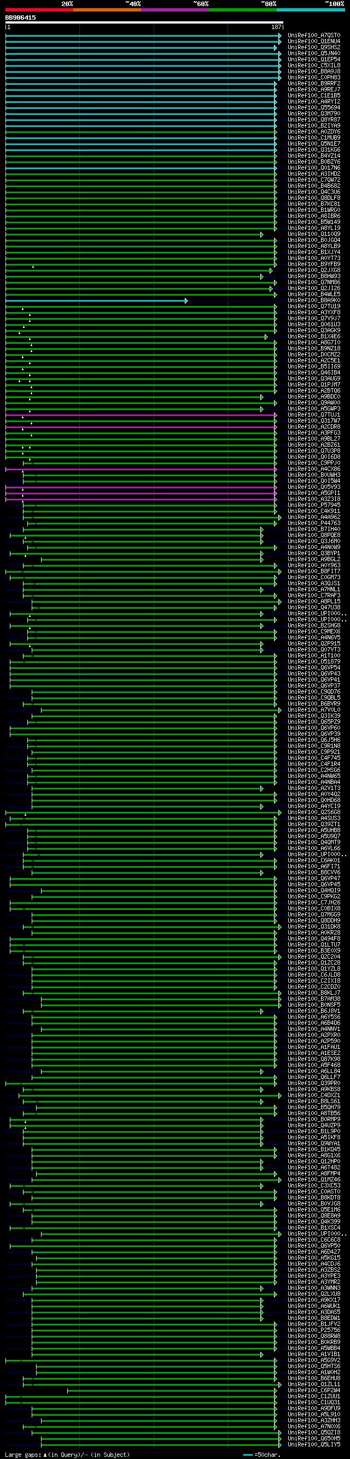The image size is (350, 1459).
Task: Open hit UniRef100_A7QST0
Action: point(314,36)
